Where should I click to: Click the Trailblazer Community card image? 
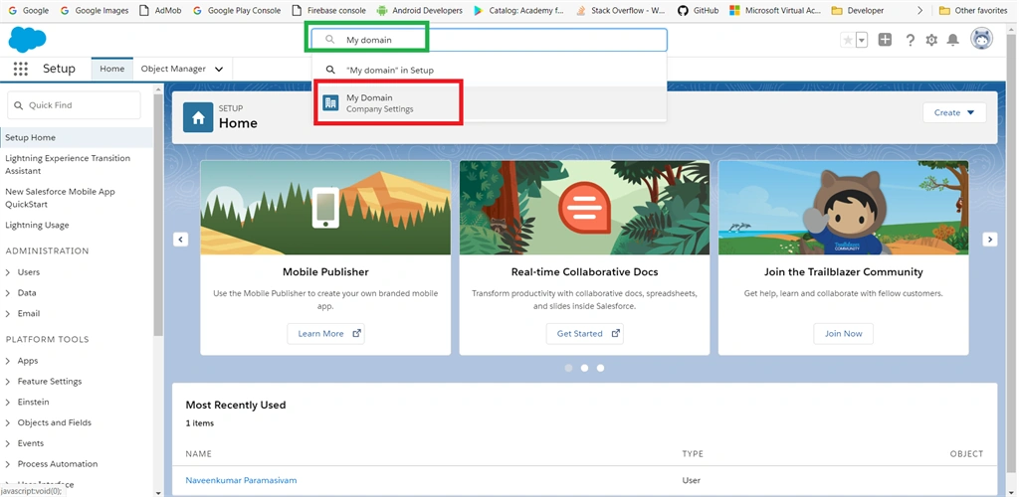click(844, 208)
